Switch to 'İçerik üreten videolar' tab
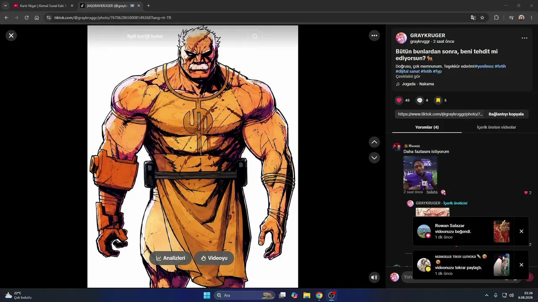 496,127
